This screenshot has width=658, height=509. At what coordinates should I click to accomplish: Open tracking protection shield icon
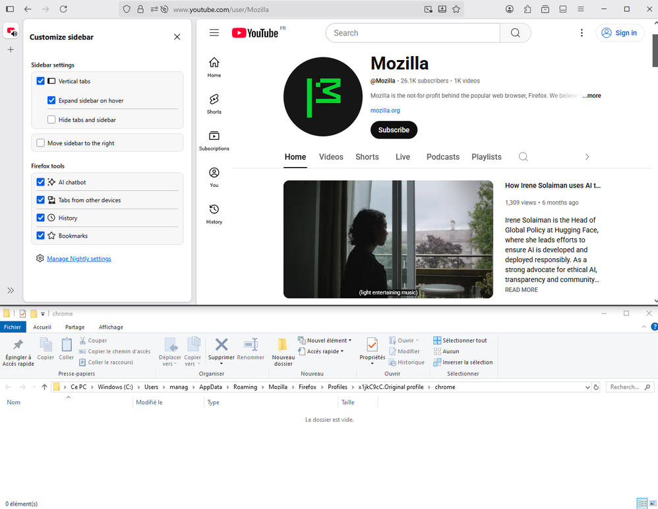coord(127,9)
